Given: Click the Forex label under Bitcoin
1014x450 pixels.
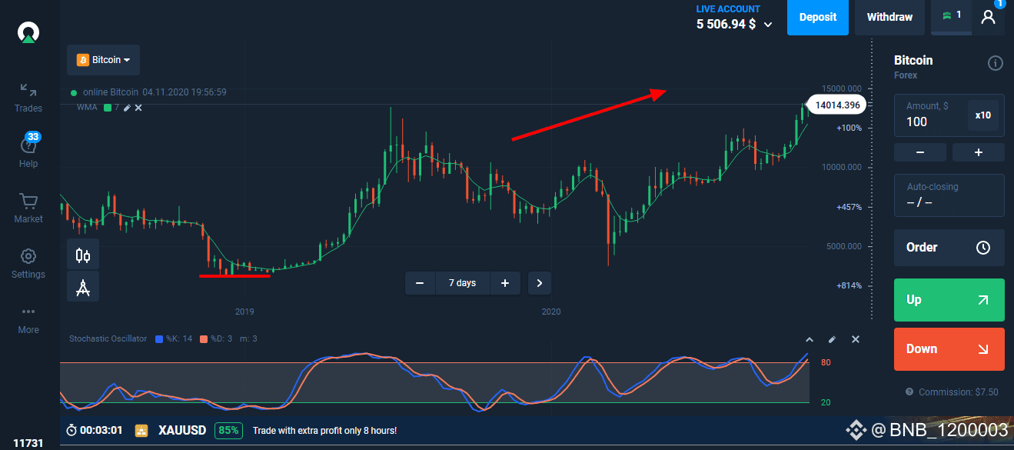Looking at the screenshot, I should pos(906,75).
